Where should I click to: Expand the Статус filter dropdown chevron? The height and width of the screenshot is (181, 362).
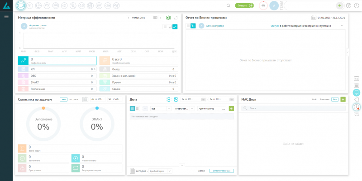[x=342, y=26]
